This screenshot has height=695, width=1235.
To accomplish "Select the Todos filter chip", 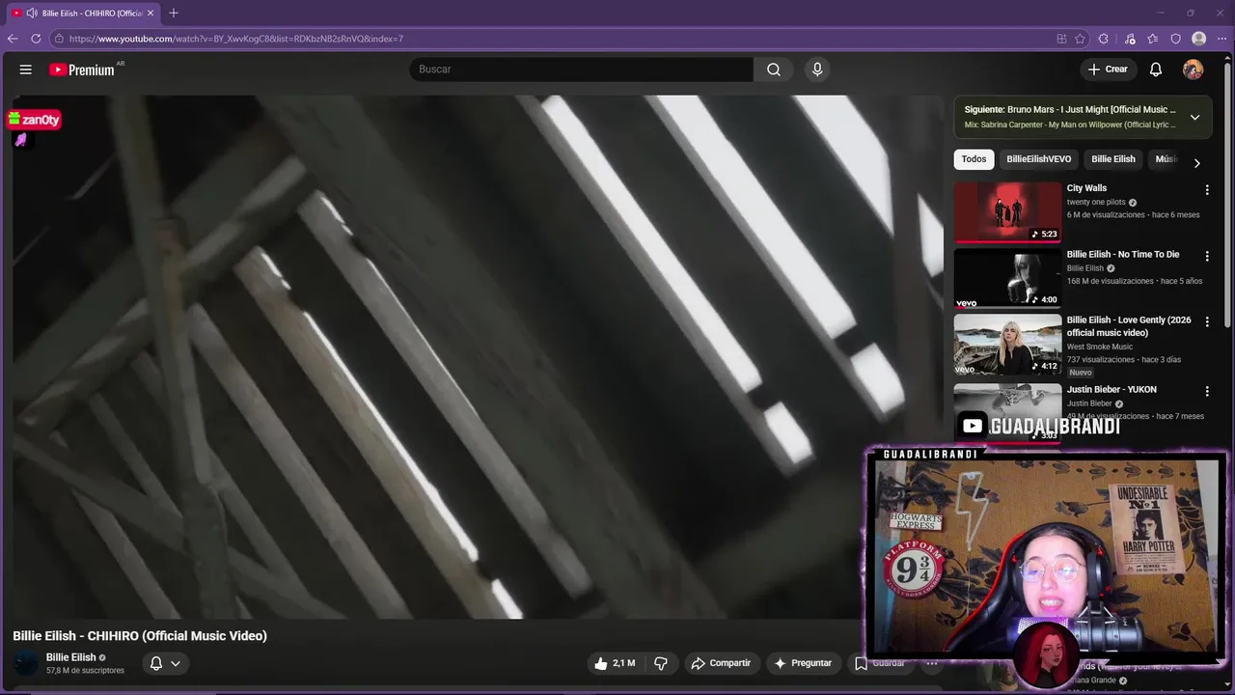I will click(974, 159).
